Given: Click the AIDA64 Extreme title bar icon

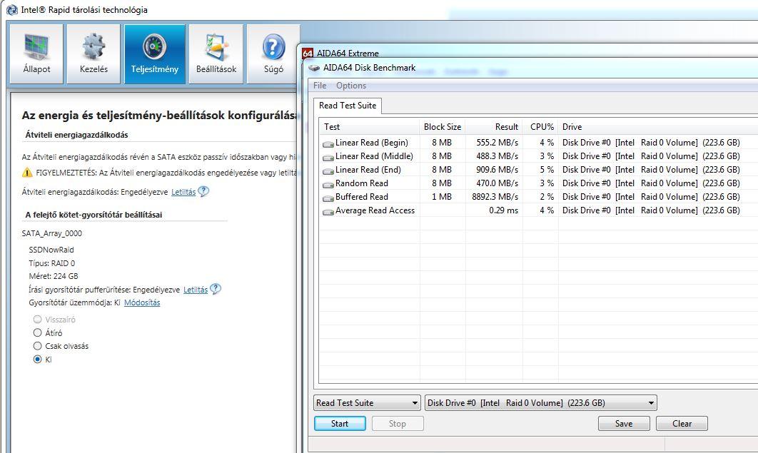Looking at the screenshot, I should click(x=308, y=53).
